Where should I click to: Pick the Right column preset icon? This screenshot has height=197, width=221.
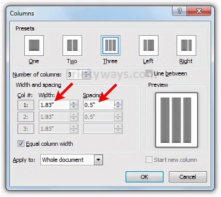tap(186, 46)
